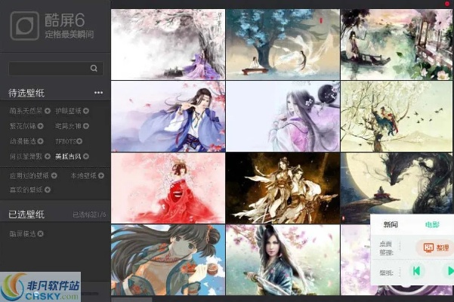Screen dimensions: 454x302
Task: Add 护眼壁纸 category with its plus icon
Action: (86, 111)
